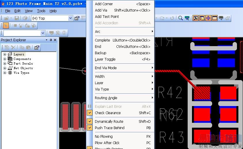Click the crossed-out octagon toolbar icon
Viewport: 243px width, 149px height.
coord(58,33)
